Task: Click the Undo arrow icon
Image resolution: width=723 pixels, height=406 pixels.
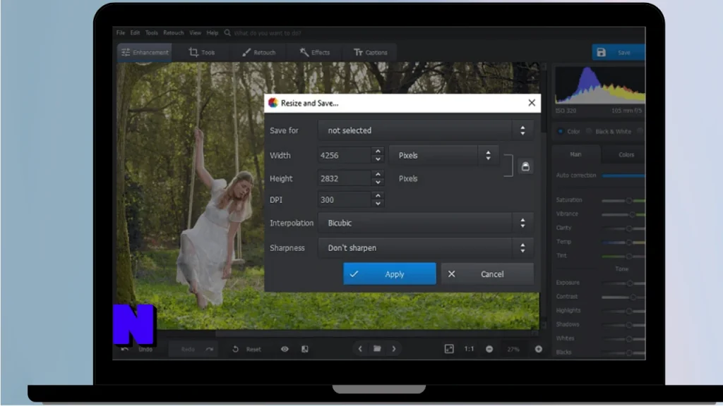Action: point(124,349)
